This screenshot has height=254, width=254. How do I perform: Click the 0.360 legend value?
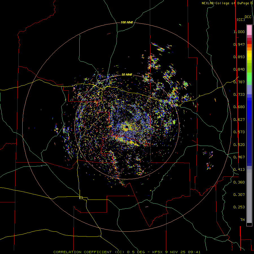point(239,182)
